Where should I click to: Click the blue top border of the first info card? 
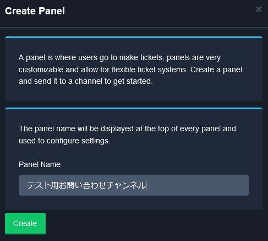click(x=134, y=38)
